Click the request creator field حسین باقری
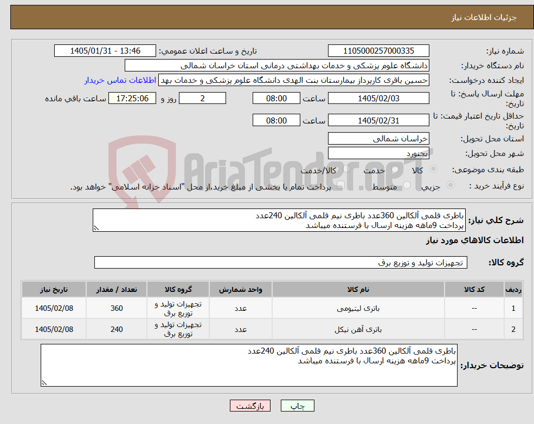Image resolution: width=534 pixels, height=424 pixels. [x=293, y=80]
